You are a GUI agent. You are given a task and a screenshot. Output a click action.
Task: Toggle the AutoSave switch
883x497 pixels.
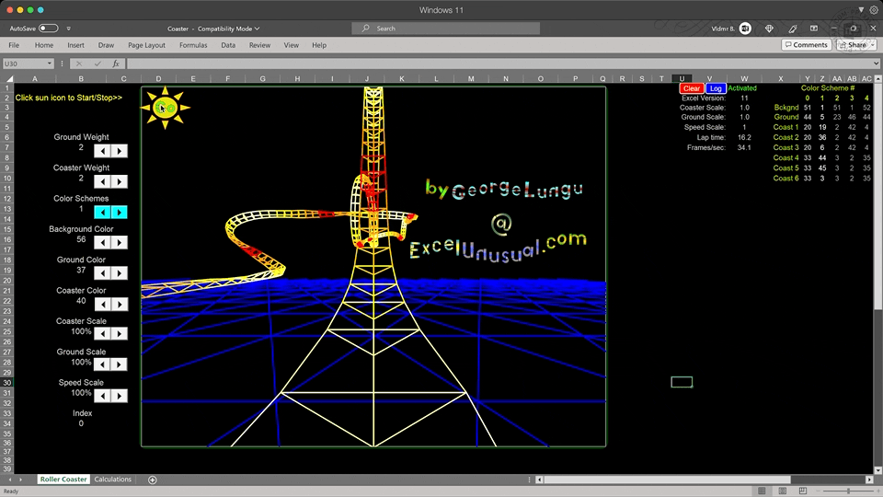point(48,29)
